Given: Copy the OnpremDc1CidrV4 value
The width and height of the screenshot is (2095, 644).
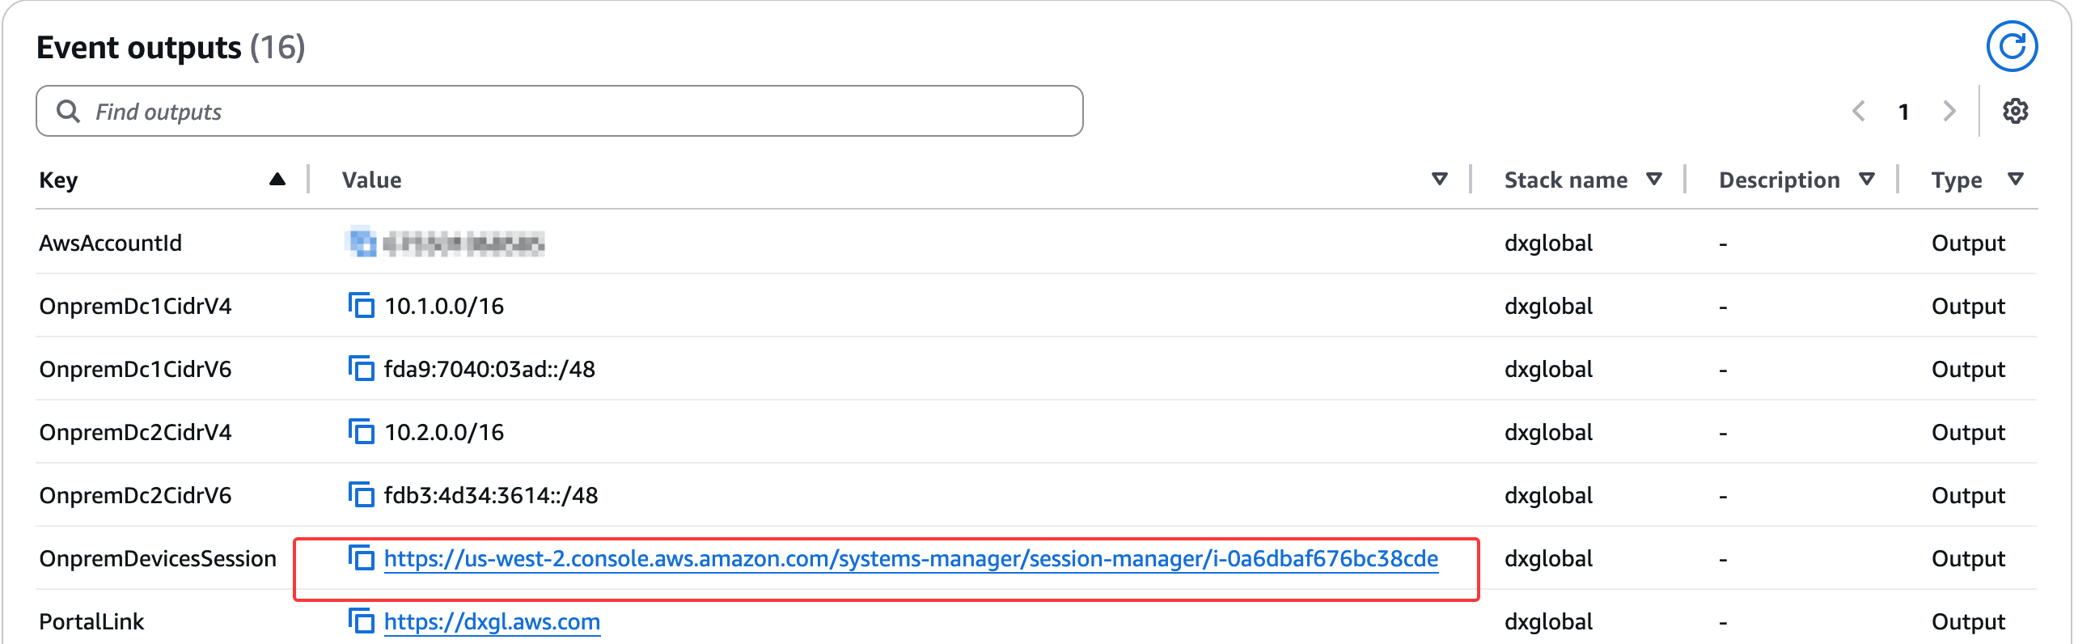Looking at the screenshot, I should (x=361, y=306).
